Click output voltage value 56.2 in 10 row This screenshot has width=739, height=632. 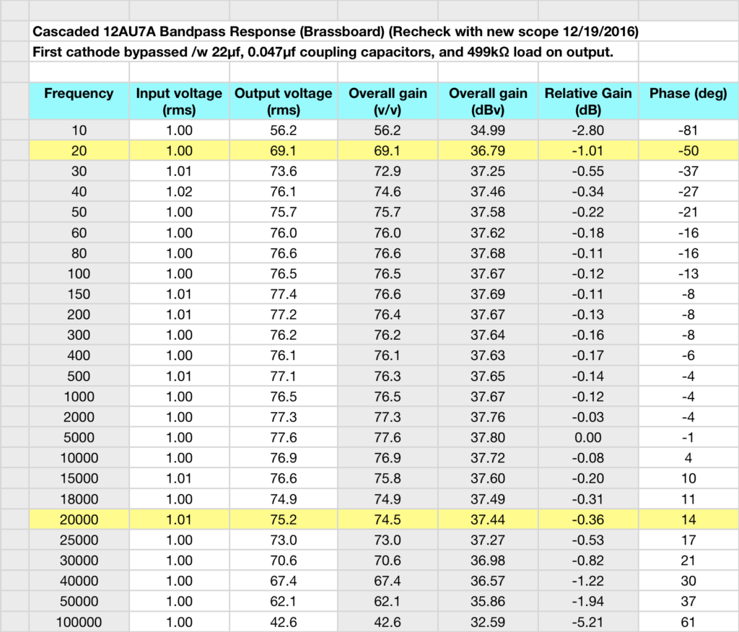[283, 130]
